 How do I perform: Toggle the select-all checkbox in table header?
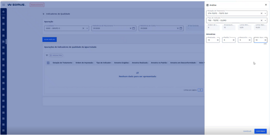click(x=48, y=63)
